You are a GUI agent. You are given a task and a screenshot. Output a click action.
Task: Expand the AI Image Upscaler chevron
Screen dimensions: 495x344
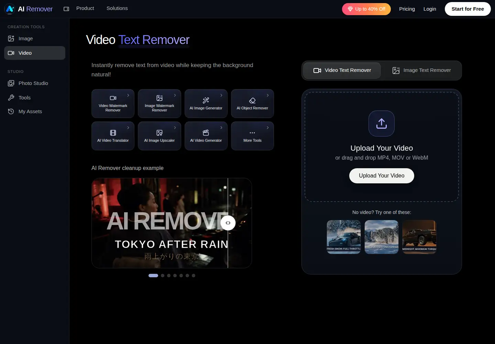pos(175,128)
